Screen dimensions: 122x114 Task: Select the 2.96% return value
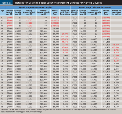click(x=117, y=72)
